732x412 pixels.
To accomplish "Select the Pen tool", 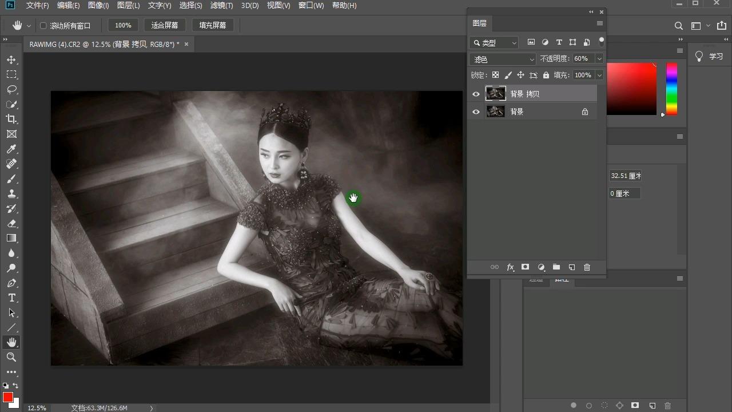I will click(11, 283).
